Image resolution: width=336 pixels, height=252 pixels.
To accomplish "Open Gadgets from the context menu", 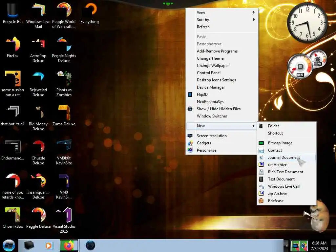I will click(222, 143).
